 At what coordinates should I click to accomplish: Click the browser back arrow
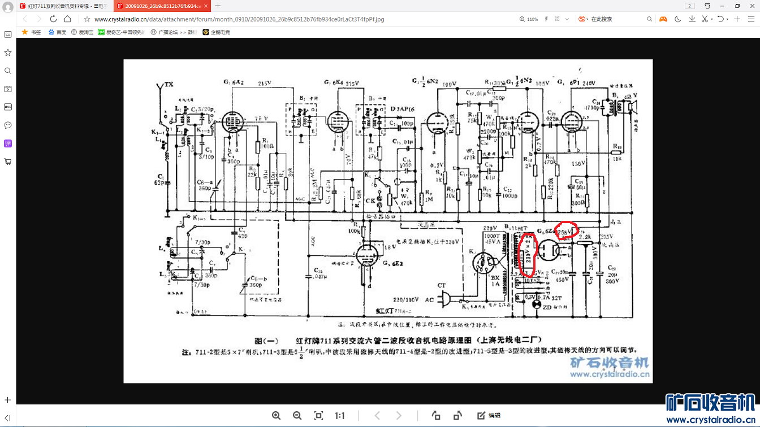click(25, 19)
